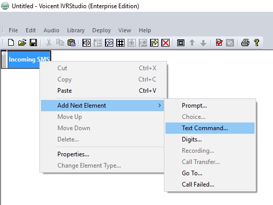
Task: Choose Change Element Type... entry
Action: [x=103, y=166]
